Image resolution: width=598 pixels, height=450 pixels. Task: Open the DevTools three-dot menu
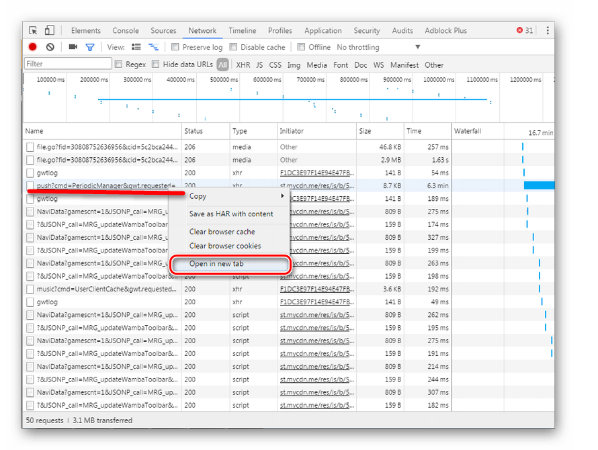coord(548,30)
